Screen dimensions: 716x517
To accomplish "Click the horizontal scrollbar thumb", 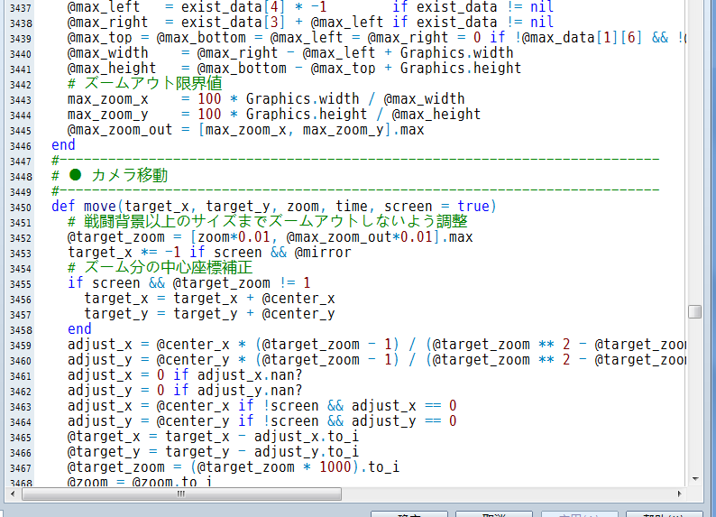I will click(x=181, y=494).
